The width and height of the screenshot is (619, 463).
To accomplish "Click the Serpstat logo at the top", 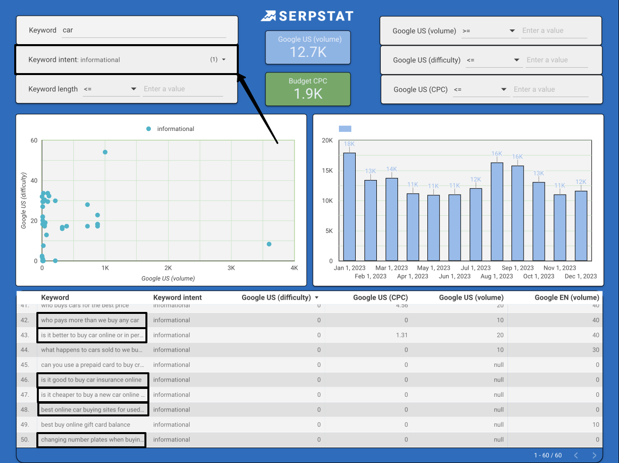I will 307,15.
